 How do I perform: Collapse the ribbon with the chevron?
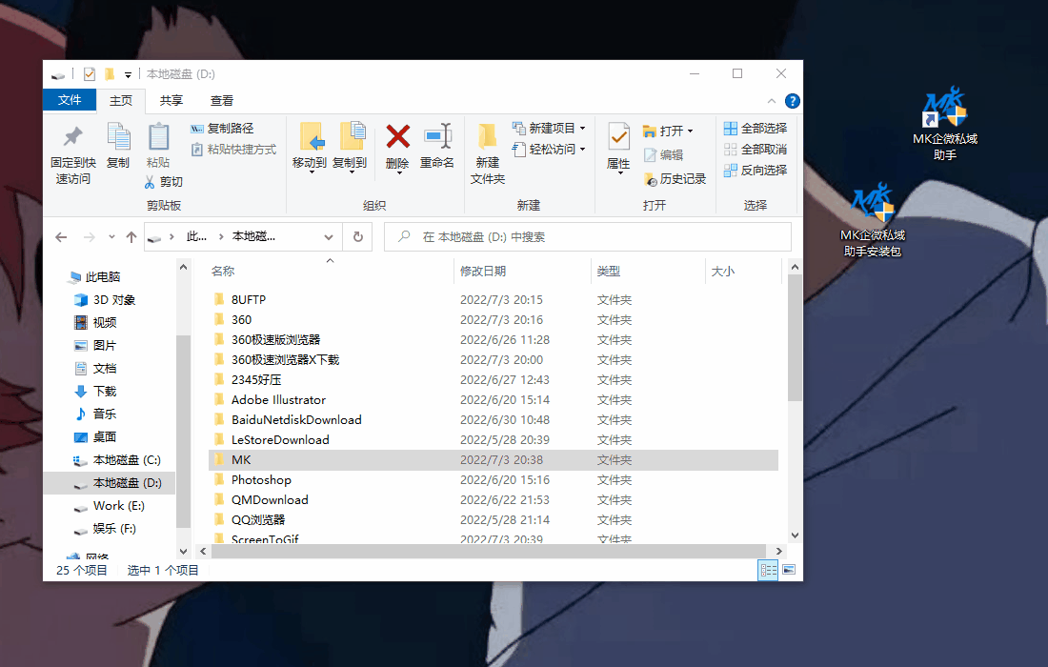[772, 101]
